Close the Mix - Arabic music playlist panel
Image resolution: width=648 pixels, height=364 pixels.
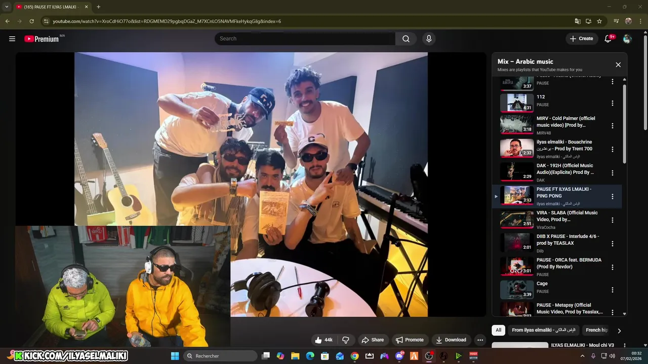click(x=618, y=65)
